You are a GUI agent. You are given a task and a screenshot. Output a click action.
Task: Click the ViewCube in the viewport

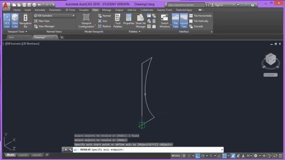[x=271, y=59]
